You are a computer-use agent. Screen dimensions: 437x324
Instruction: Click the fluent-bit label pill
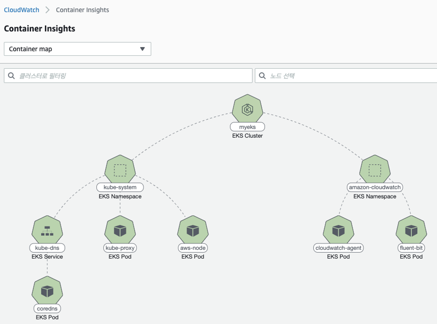[x=412, y=248]
